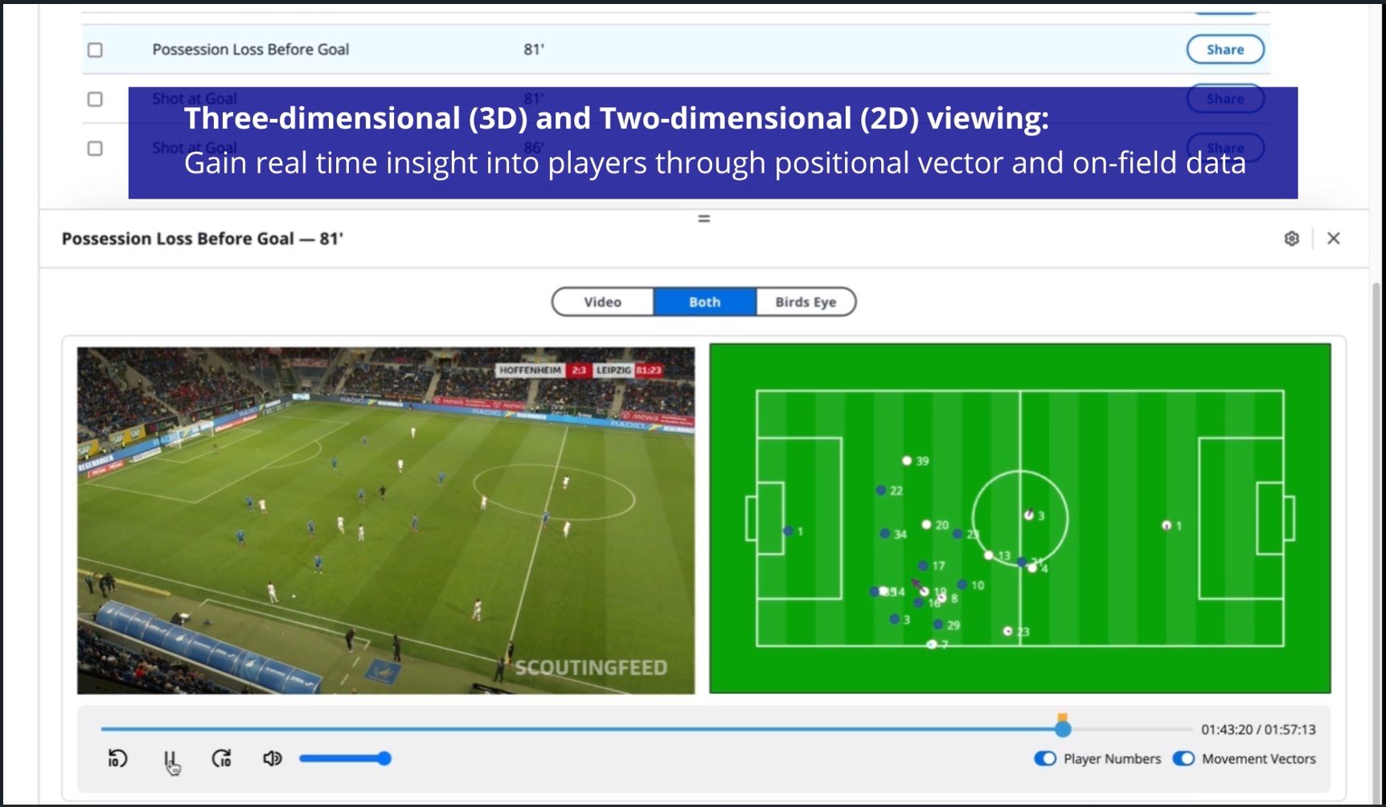Tick the checkbox of the 86' Shot at Goal row
This screenshot has width=1386, height=807.
(95, 149)
